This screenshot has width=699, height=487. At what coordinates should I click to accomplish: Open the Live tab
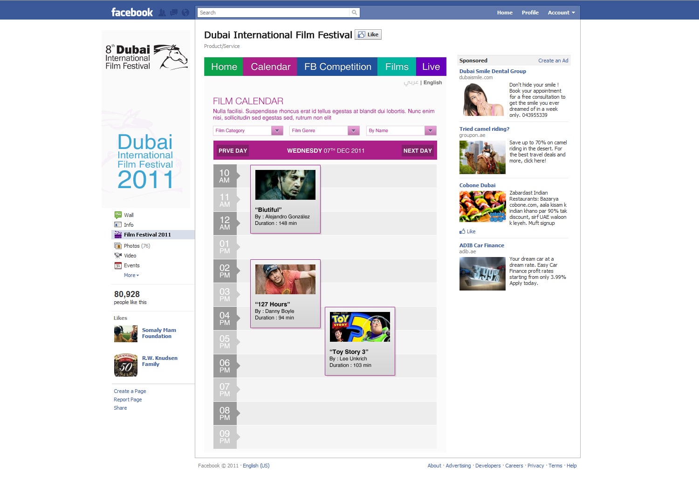tap(431, 67)
